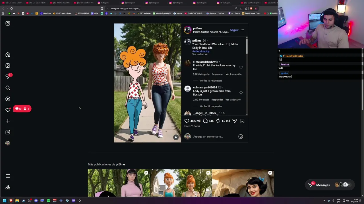The width and height of the screenshot is (364, 204).
Task: Open Spotify from the taskbar
Action: pos(48,201)
